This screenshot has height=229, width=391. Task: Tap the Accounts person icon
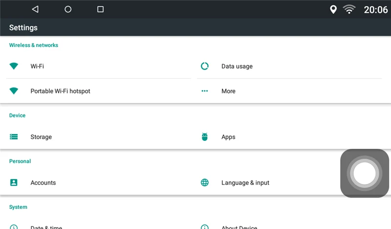click(x=14, y=183)
